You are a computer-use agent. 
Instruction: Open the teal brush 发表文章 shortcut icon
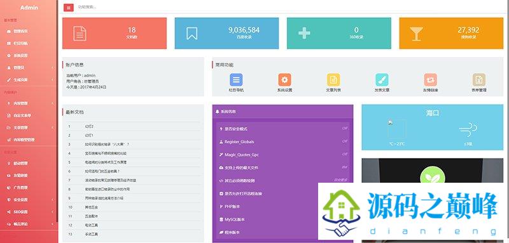(382, 79)
